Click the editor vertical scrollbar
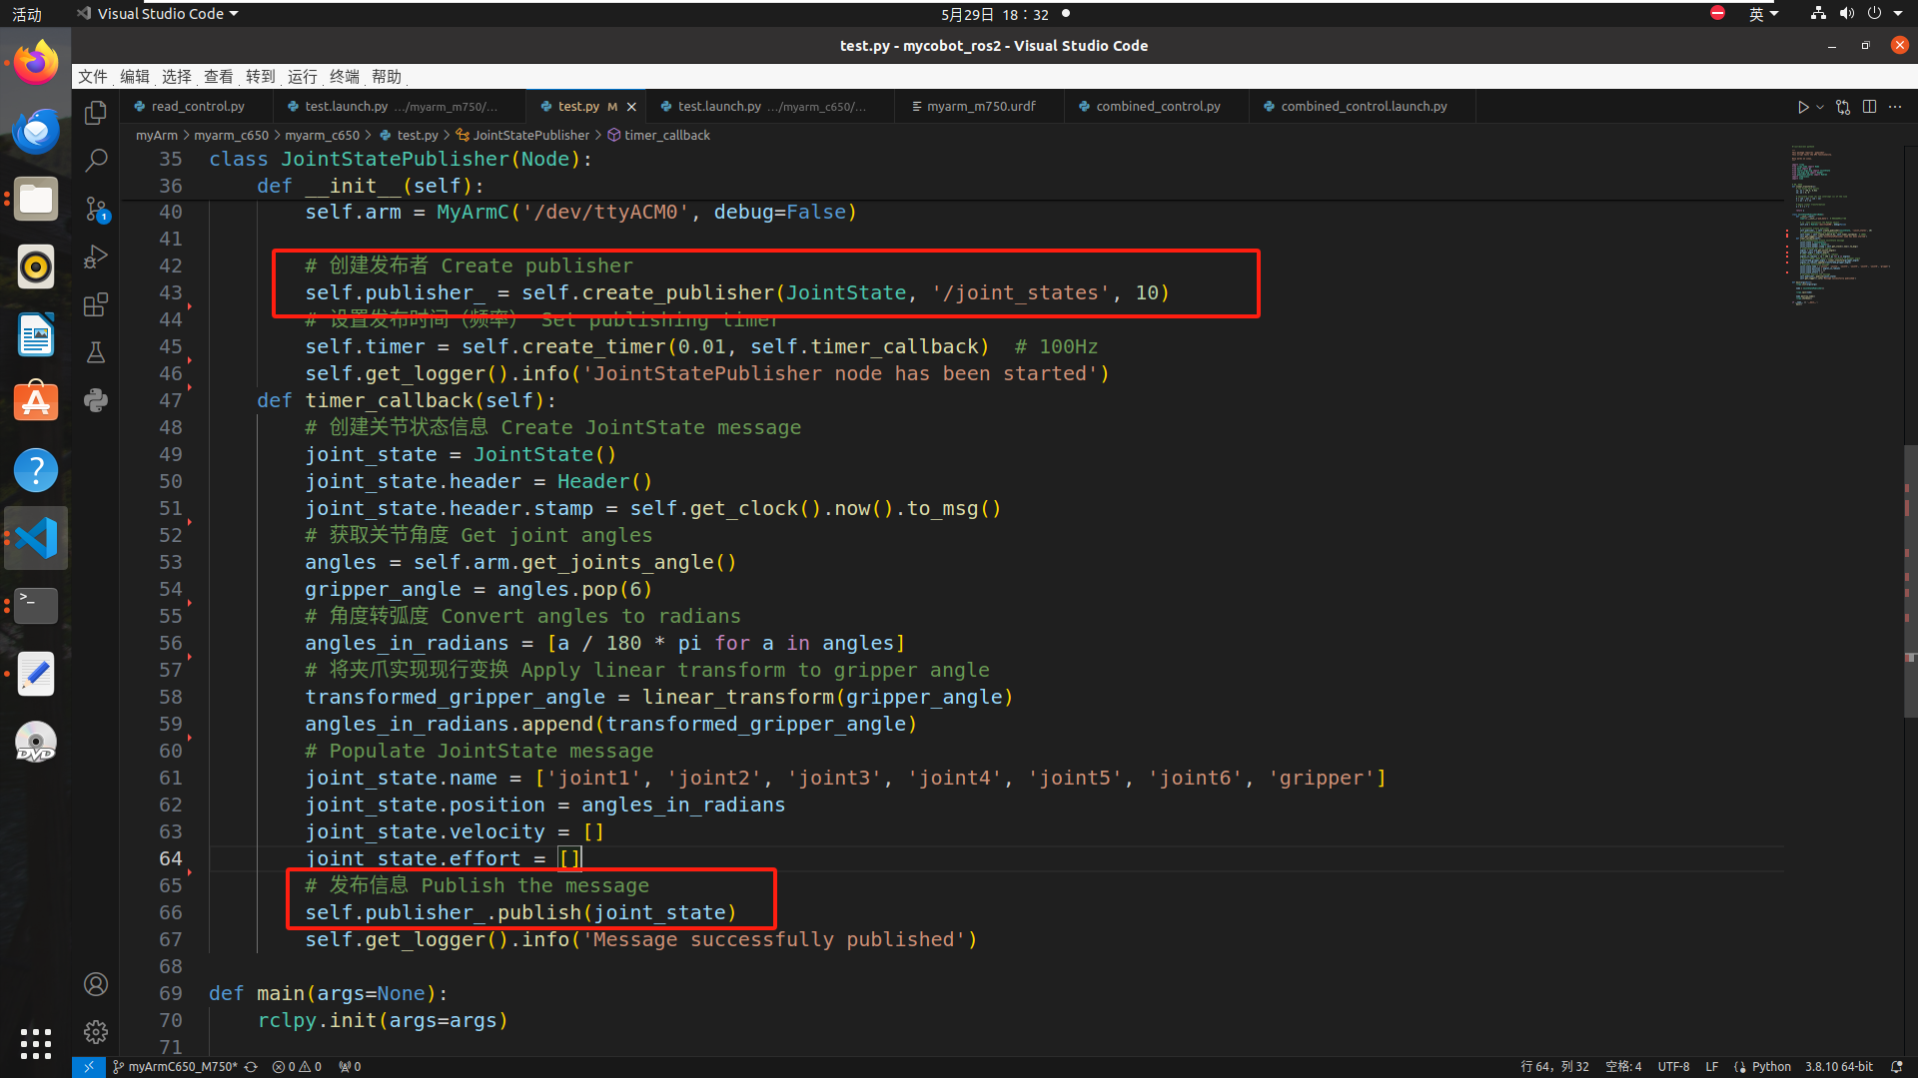 click(x=1910, y=581)
